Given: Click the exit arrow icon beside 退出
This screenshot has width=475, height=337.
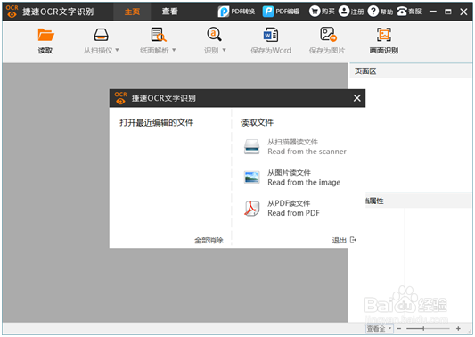Looking at the screenshot, I should click(353, 240).
